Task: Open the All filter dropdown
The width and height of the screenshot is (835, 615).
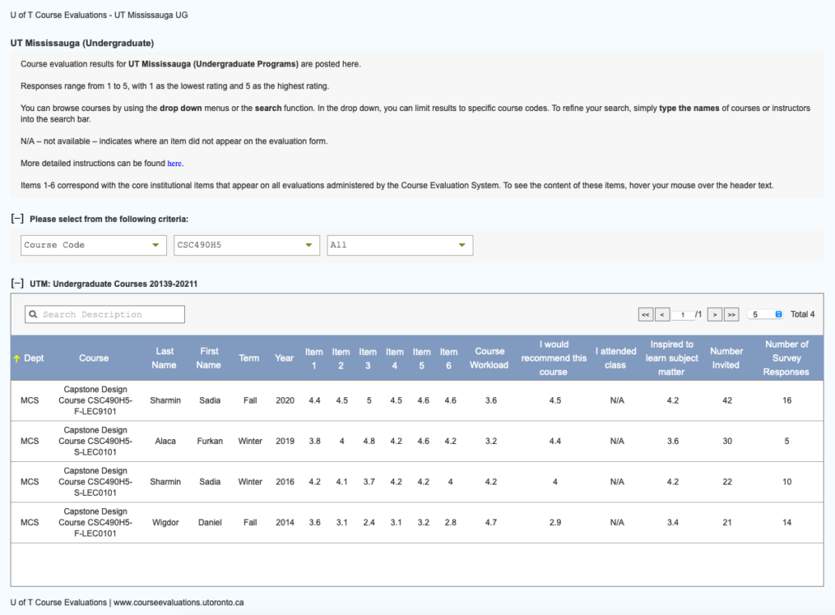Action: point(400,245)
